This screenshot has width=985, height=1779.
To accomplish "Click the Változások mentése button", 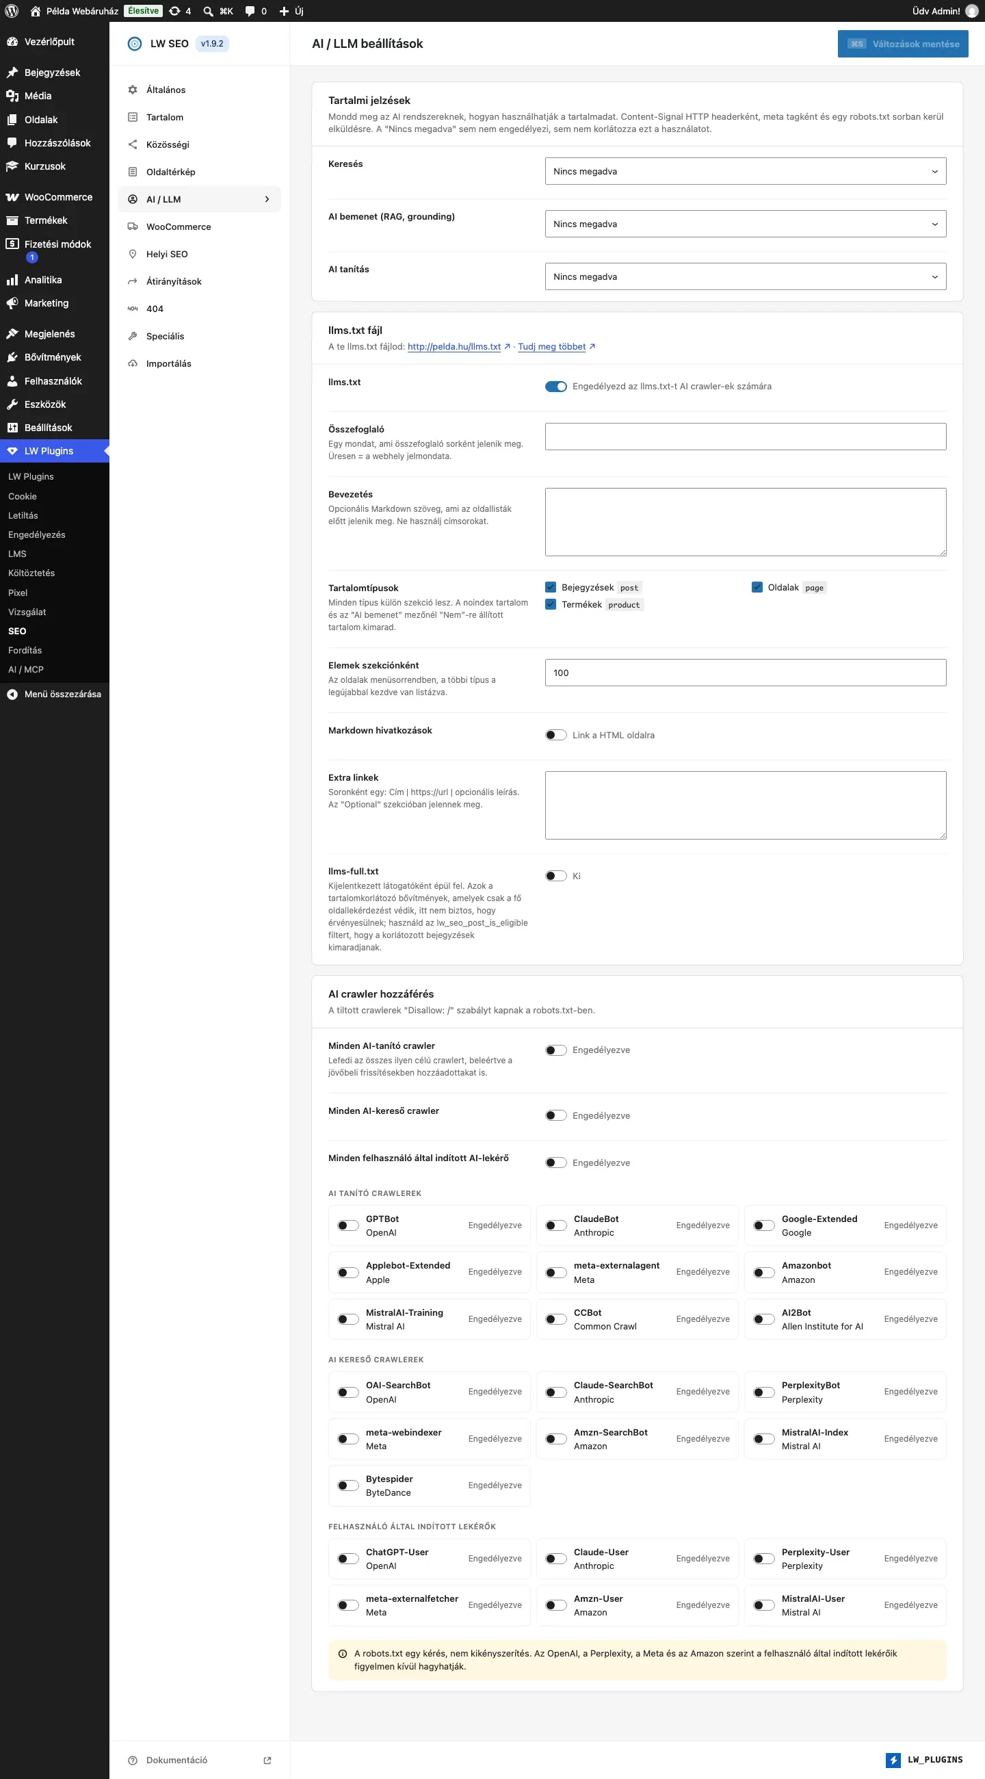I will click(x=903, y=44).
